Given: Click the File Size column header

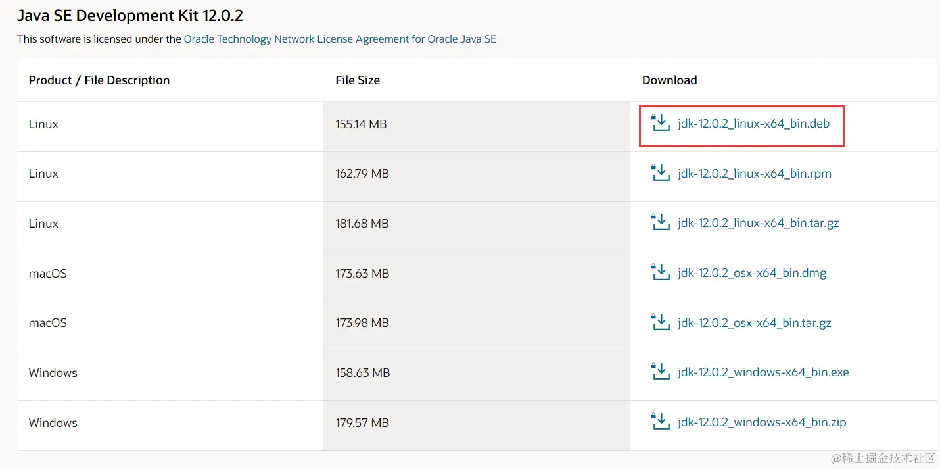Looking at the screenshot, I should [x=358, y=80].
